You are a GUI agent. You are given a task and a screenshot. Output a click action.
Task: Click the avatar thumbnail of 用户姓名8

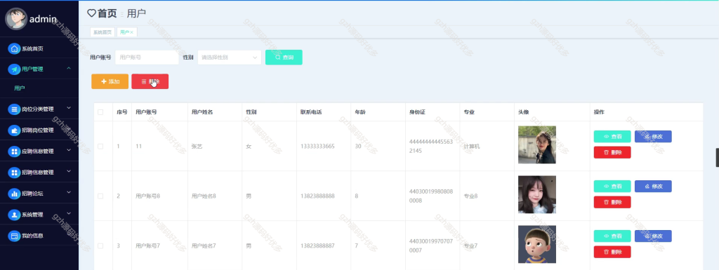pos(537,194)
